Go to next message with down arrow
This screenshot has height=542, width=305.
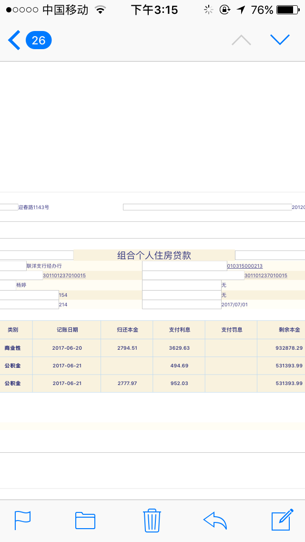point(280,40)
